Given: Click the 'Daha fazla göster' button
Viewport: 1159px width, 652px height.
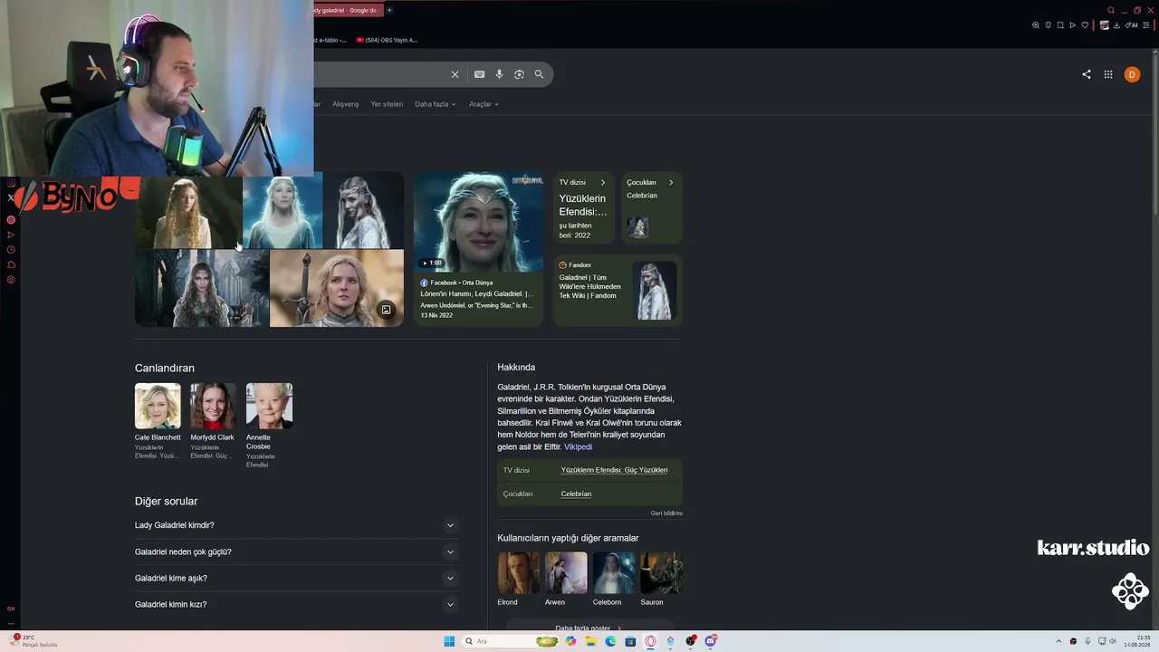Looking at the screenshot, I should coord(589,628).
